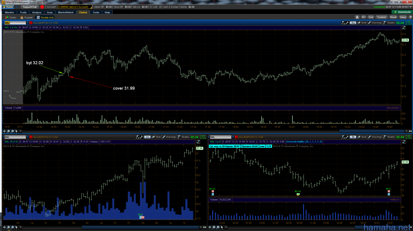Maximize top chart cell icon
The width and height of the screenshot is (413, 231).
coord(404,28)
